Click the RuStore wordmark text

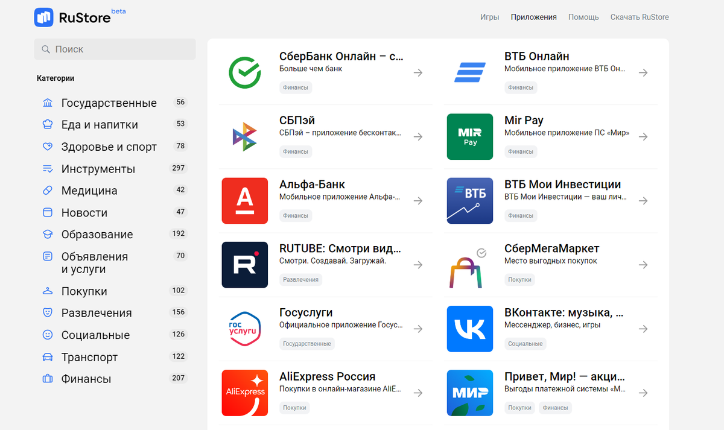[x=84, y=18]
